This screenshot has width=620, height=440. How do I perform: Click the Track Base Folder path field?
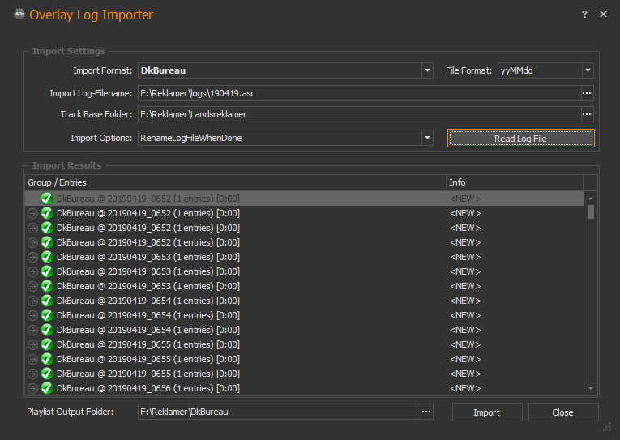pyautogui.click(x=359, y=114)
